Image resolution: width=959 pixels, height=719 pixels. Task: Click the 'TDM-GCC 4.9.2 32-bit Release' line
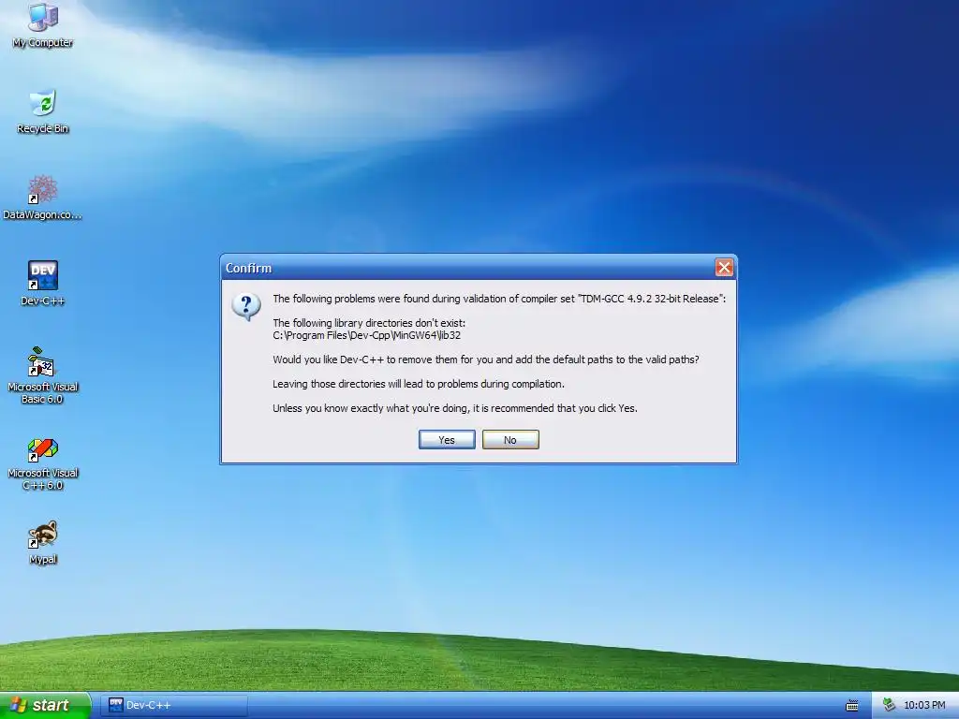499,299
